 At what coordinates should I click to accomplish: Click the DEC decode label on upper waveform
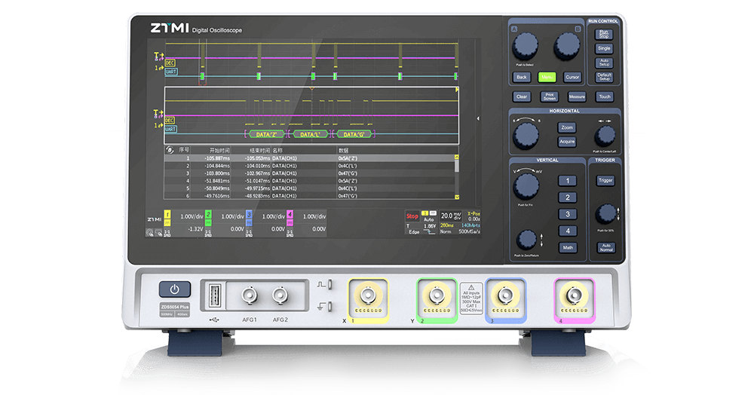[170, 63]
